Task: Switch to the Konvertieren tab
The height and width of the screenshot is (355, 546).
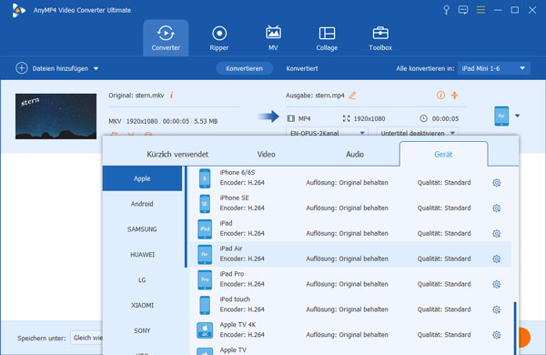Action: click(244, 68)
